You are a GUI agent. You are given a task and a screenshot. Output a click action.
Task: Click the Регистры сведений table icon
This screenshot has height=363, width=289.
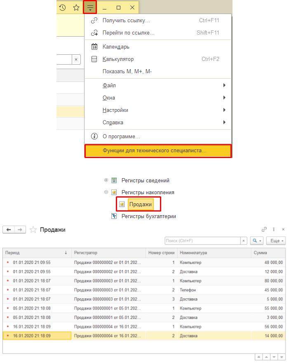point(114,180)
